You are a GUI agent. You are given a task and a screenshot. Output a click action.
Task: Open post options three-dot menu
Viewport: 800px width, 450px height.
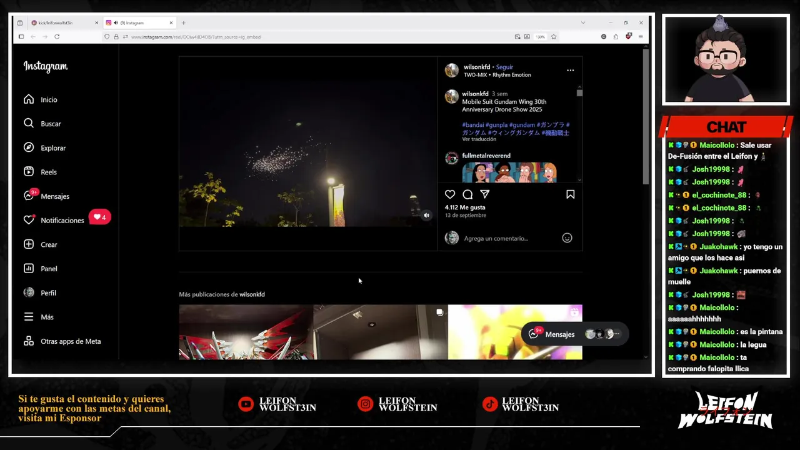(570, 70)
